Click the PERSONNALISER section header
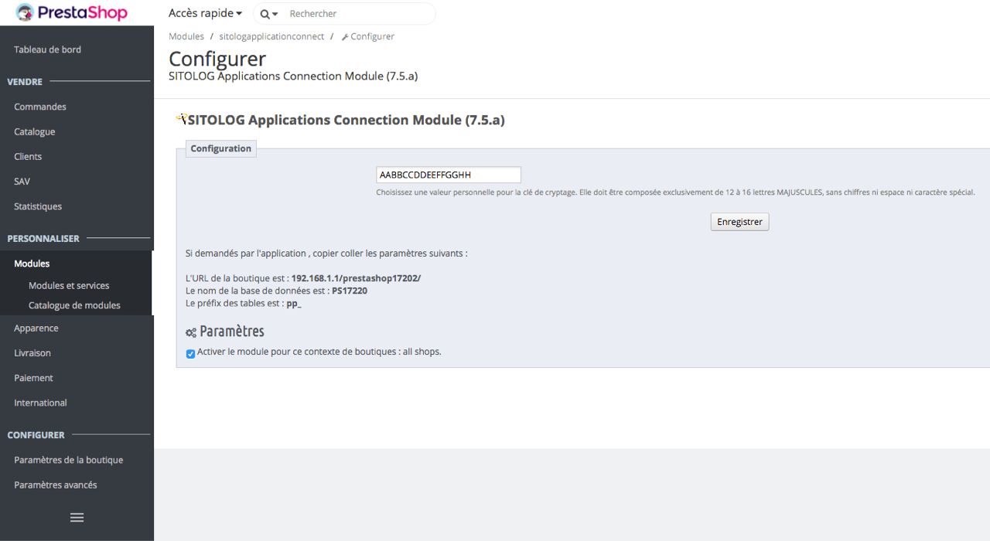Viewport: 990px width, 541px height. [43, 238]
